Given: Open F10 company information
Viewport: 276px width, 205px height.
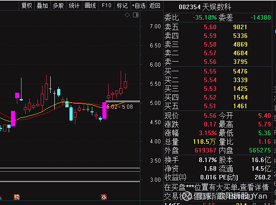Looking at the screenshot, I should click(106, 5).
